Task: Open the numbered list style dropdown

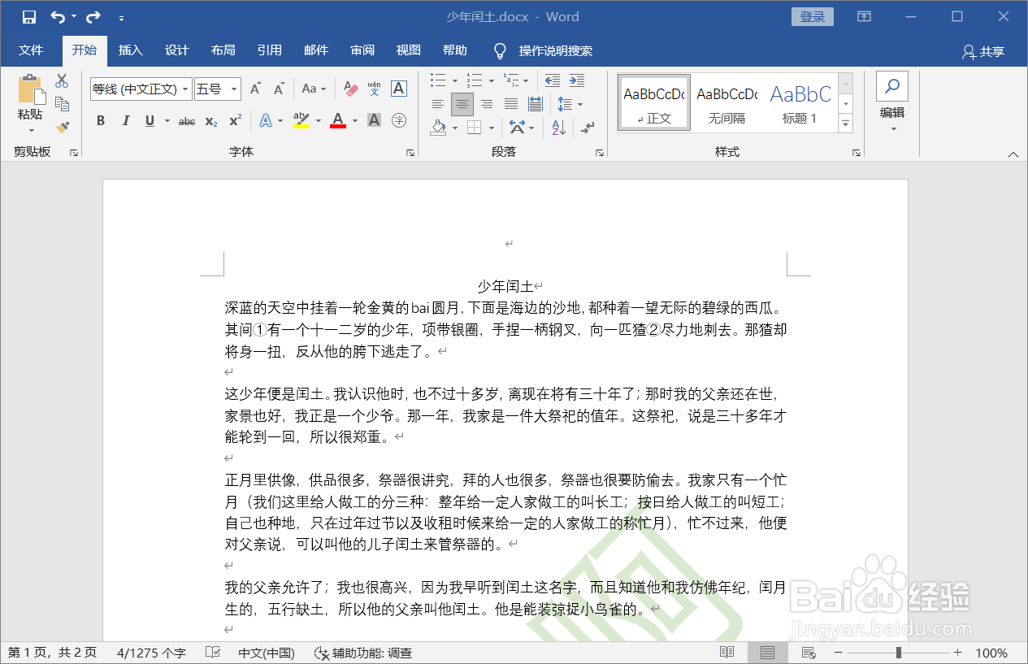Action: [x=492, y=80]
